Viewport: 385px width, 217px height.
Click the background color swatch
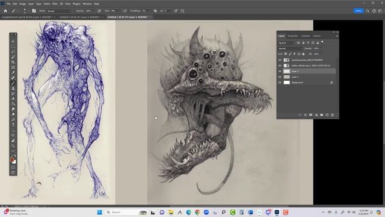click(14, 162)
